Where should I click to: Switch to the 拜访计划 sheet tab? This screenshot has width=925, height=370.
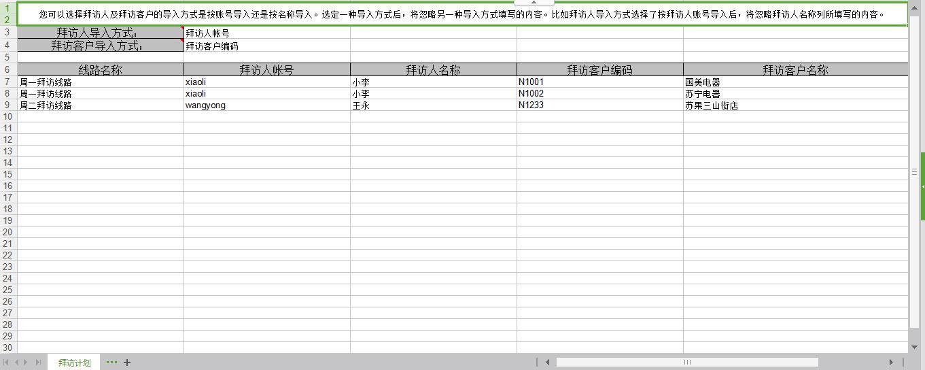tap(74, 363)
